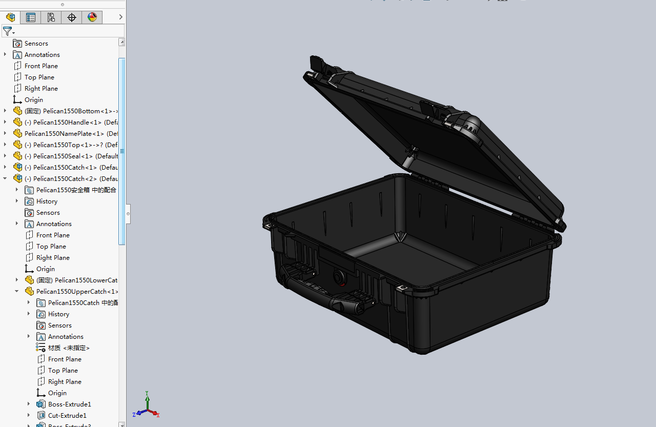Image resolution: width=656 pixels, height=427 pixels.
Task: Expand the Pelican1550Handle<1> component
Action: click(5, 123)
